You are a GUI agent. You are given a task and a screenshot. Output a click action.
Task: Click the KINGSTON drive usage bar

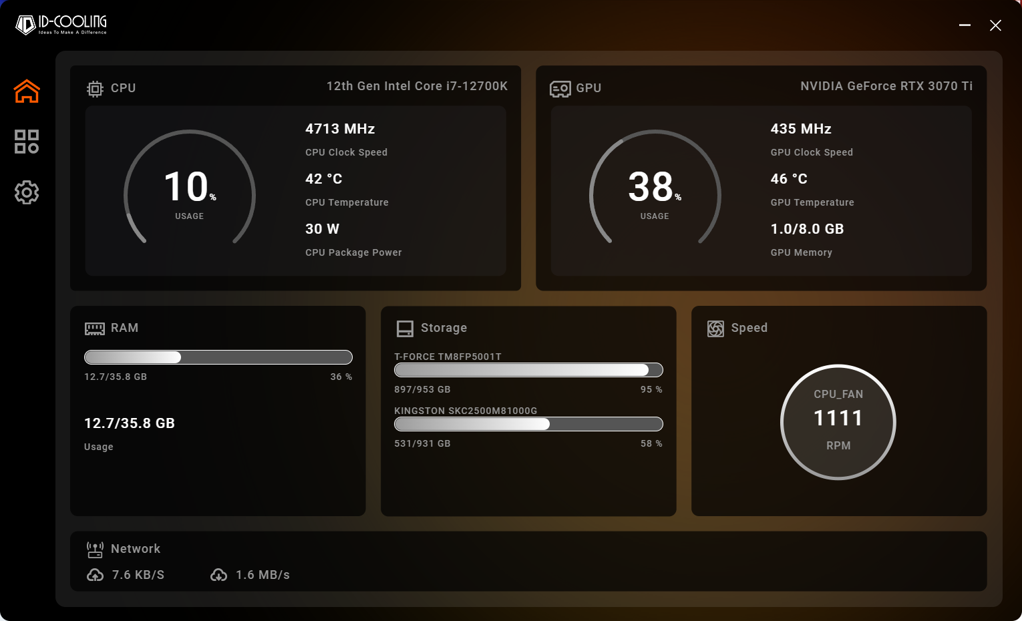(528, 424)
